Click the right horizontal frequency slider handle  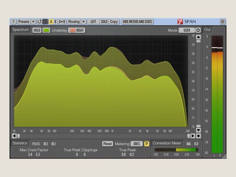[x=188, y=136]
